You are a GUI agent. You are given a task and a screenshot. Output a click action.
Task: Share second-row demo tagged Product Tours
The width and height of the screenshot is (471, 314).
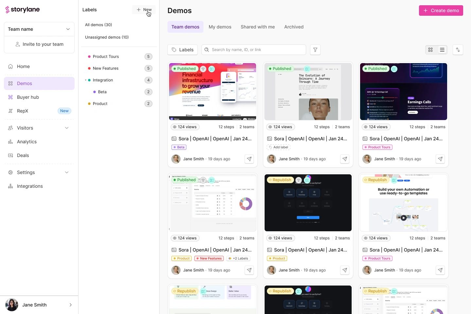point(440,270)
